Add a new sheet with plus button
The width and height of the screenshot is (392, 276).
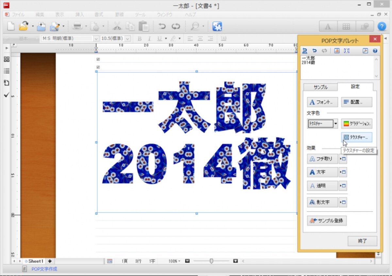click(50, 261)
